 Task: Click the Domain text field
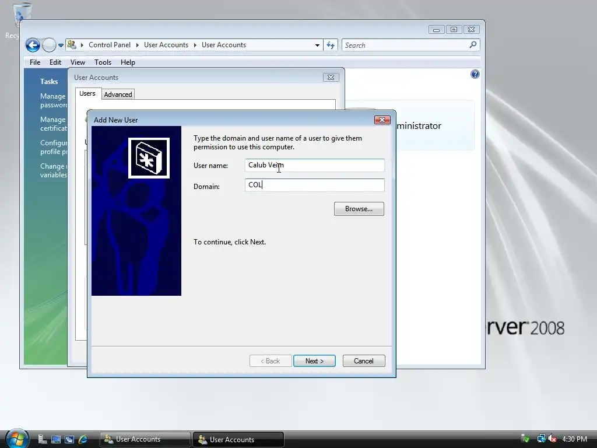(x=314, y=185)
